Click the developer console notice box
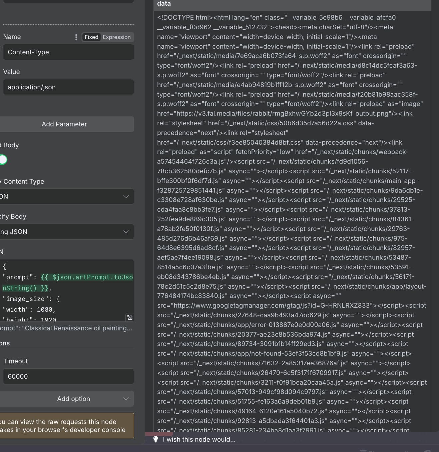Image resolution: width=439 pixels, height=452 pixels. point(67,426)
